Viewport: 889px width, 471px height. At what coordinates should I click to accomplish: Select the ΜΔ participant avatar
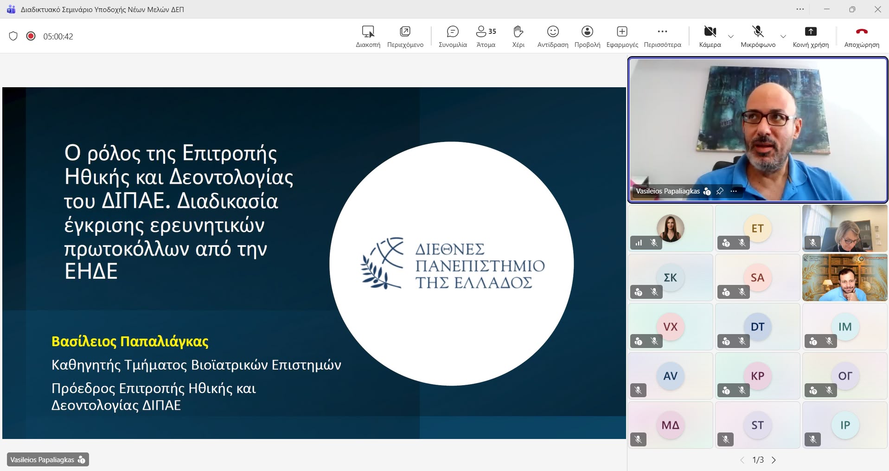[670, 425]
